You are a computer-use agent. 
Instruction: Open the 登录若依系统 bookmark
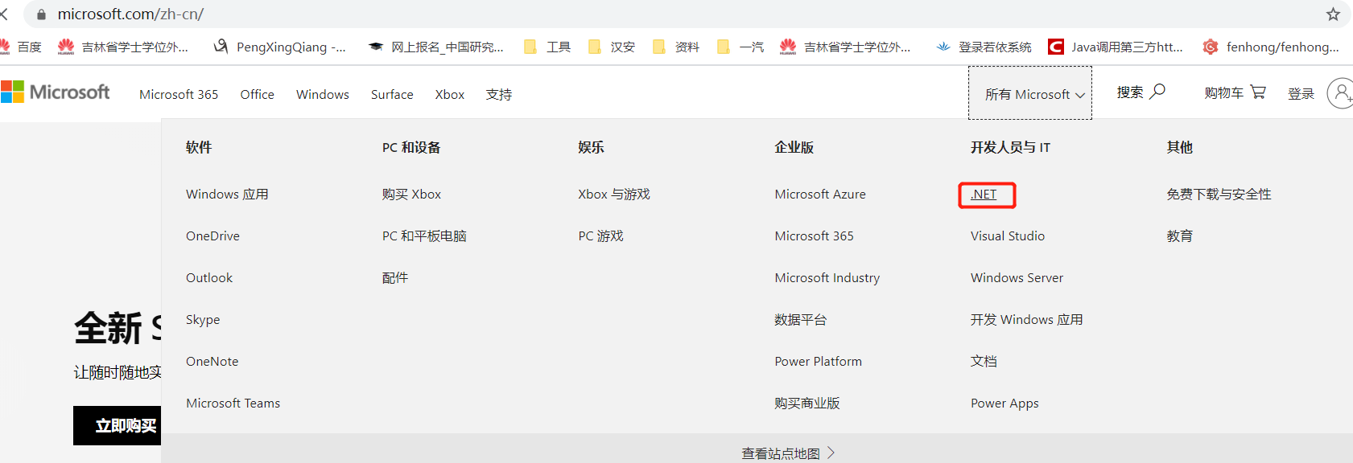[x=984, y=47]
